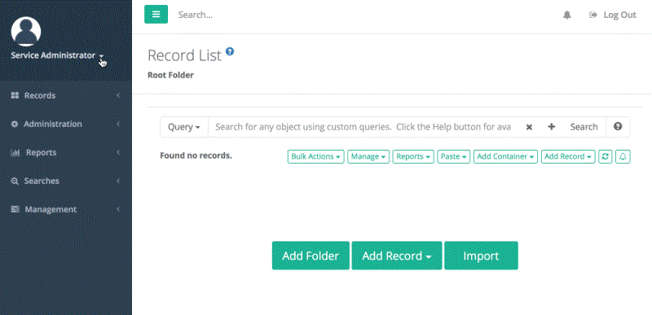This screenshot has height=315, width=652.
Task: Open the small Add Record toolbar dropdown
Action: point(568,156)
